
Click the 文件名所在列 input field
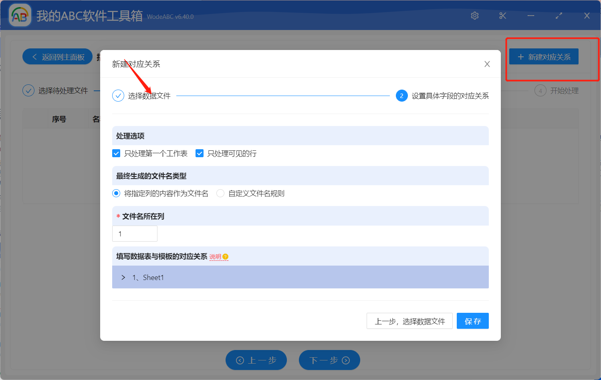click(x=135, y=234)
